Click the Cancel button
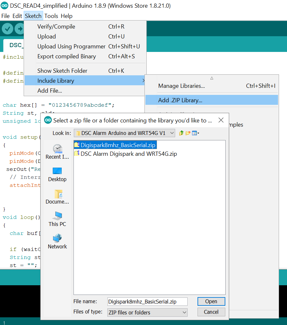The height and width of the screenshot is (325, 287). [x=211, y=312]
